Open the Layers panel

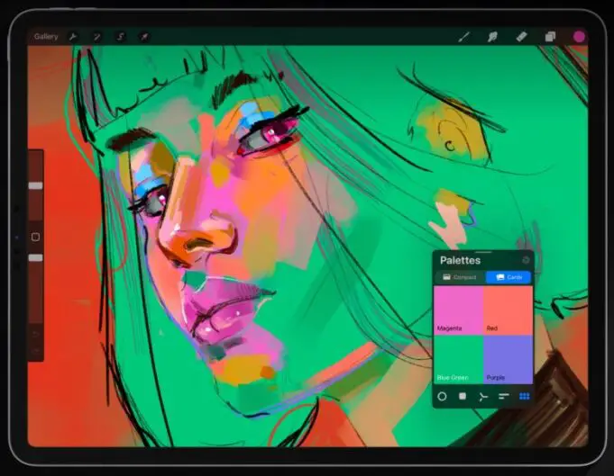[550, 37]
